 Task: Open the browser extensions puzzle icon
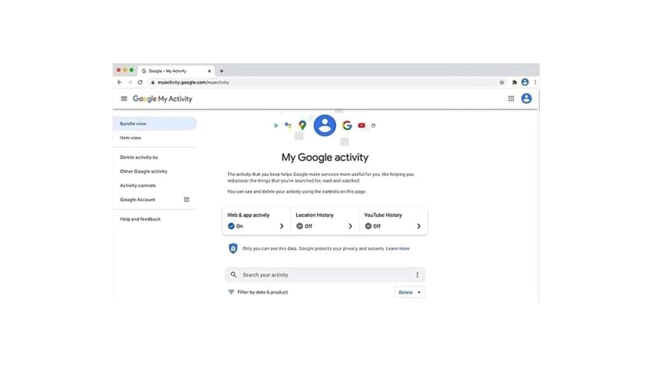514,82
